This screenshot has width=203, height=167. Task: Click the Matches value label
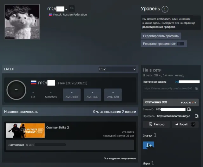click(x=51, y=97)
